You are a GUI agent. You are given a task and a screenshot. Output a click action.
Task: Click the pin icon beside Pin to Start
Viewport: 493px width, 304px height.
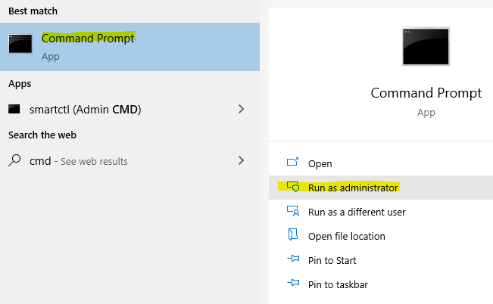pyautogui.click(x=293, y=260)
